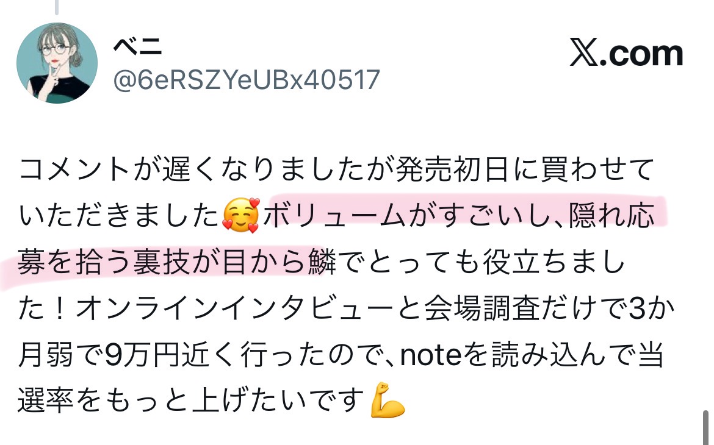
Task: Click the highlighted phrase 募を拾う裏技が目から
Action: point(161,263)
